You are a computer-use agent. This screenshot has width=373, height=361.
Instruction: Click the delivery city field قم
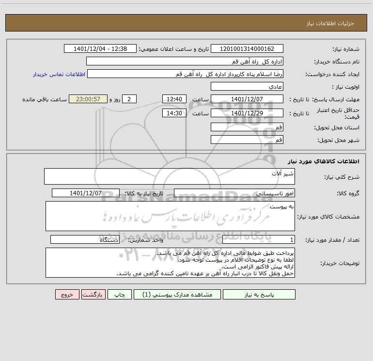[247, 140]
